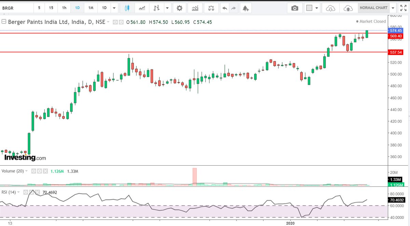The height and width of the screenshot is (226, 410).
Task: Click the Compare scales icon
Action: coord(211,8)
